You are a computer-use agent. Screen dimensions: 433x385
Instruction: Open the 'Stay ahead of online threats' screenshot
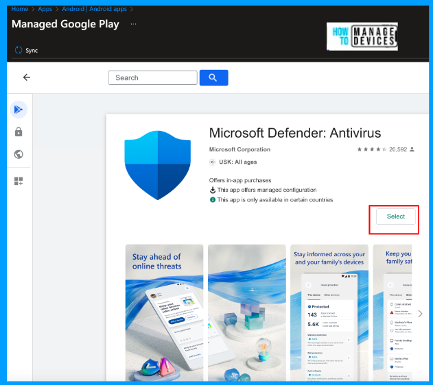click(164, 312)
